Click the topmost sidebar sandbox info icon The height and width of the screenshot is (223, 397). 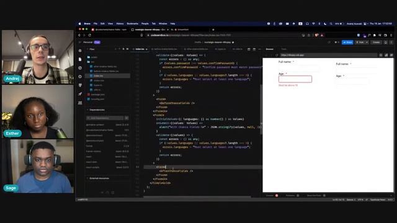coord(80,51)
